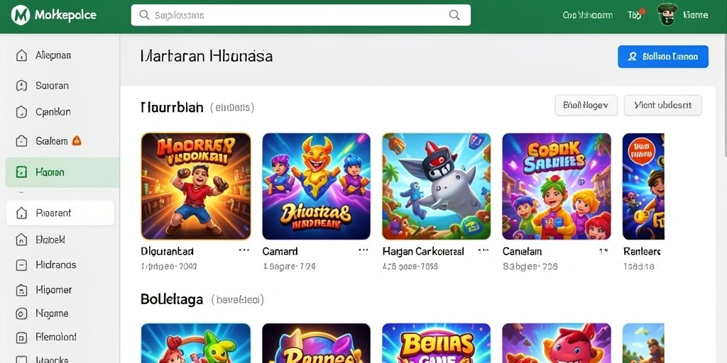Screen dimensions: 727x363
Task: Open more options for Canelam card
Action: [603, 252]
